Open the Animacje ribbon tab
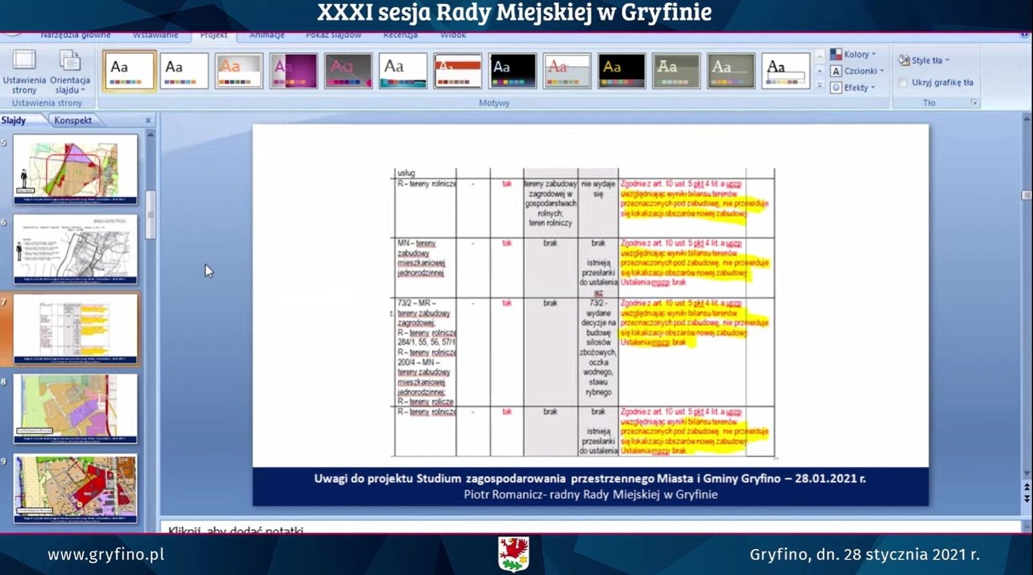 pyautogui.click(x=267, y=35)
